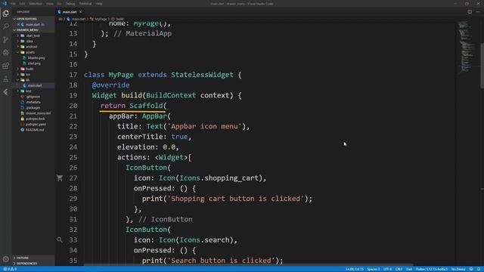Open the Extensions view
Screen dimensions: 484x272
[5, 66]
